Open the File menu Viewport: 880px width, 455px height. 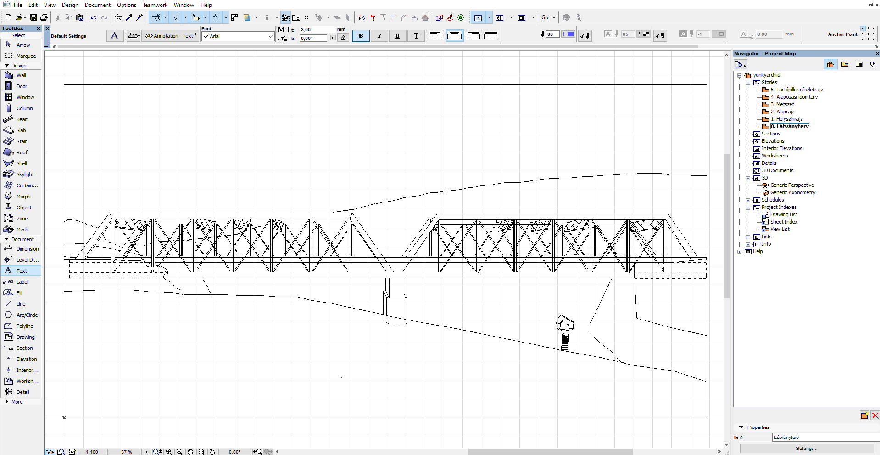(x=18, y=5)
